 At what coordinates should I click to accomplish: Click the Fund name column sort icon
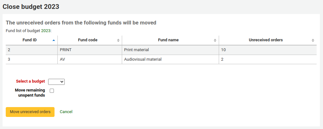pos(215,40)
